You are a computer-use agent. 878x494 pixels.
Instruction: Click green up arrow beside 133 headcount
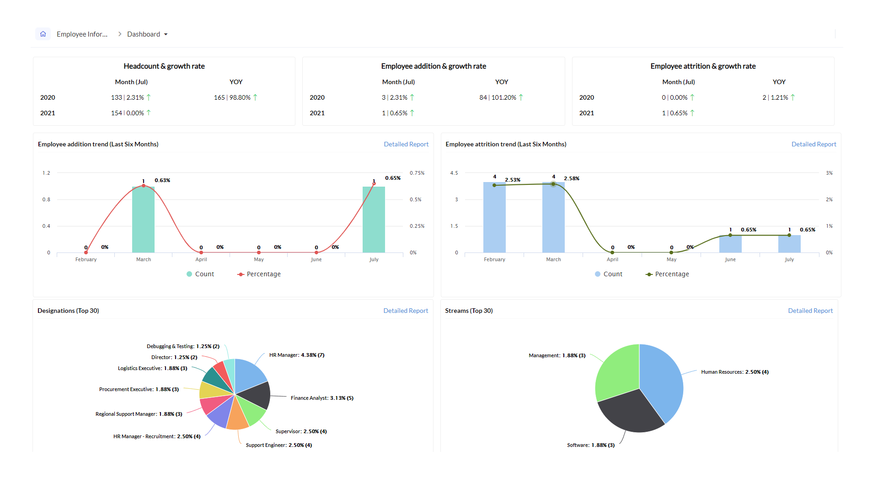(x=149, y=97)
